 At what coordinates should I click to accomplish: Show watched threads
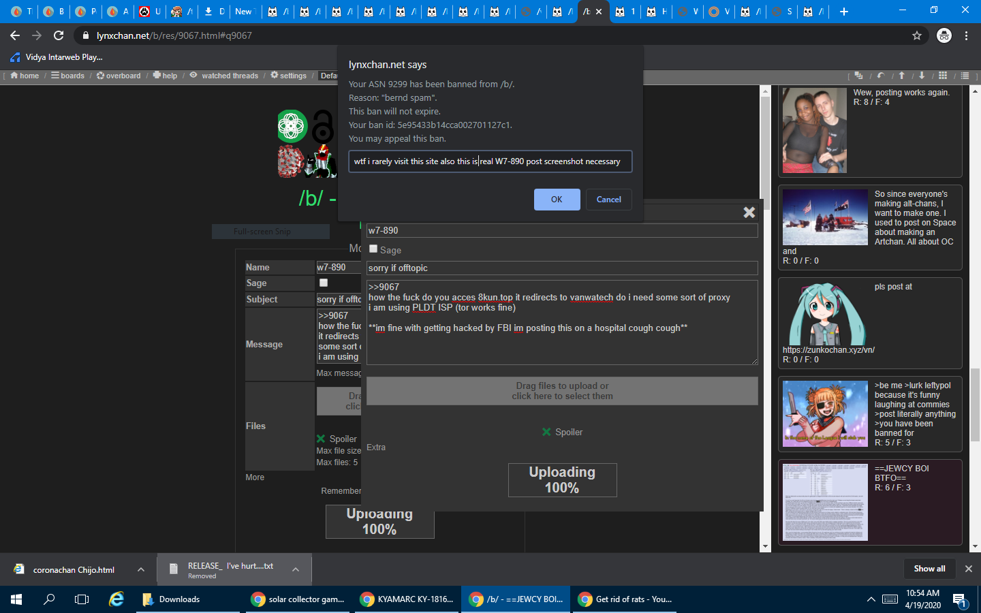224,76
